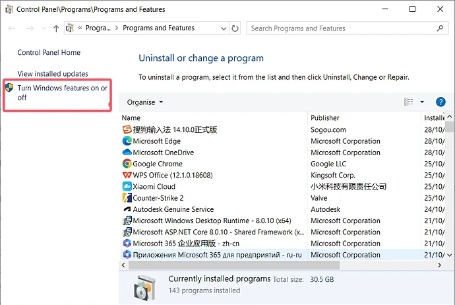Select the Xiaomi Cloud icon
This screenshot has height=305, width=455.
127,187
